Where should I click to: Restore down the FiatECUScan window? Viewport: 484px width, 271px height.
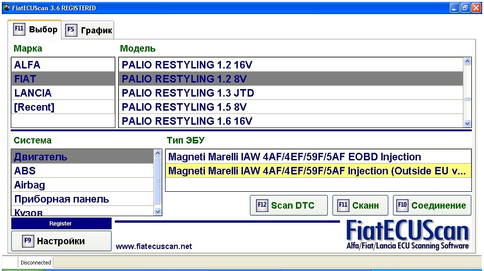[x=465, y=8]
